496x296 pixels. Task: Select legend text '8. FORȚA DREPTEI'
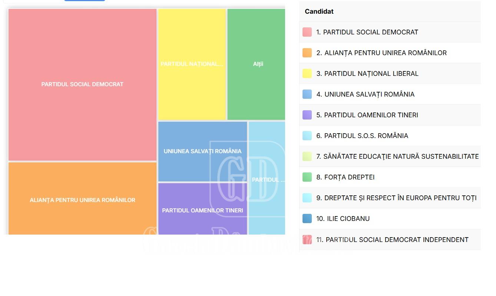[345, 177]
